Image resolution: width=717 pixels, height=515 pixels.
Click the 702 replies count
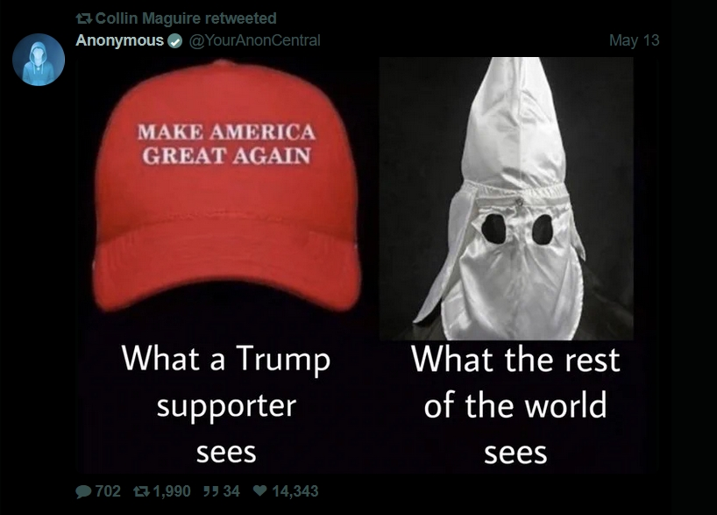click(108, 491)
